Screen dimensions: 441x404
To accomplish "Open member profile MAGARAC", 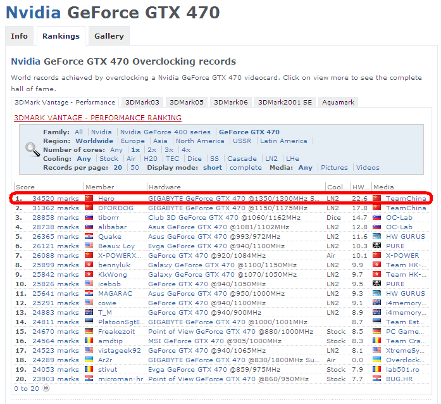I will 115,293.
